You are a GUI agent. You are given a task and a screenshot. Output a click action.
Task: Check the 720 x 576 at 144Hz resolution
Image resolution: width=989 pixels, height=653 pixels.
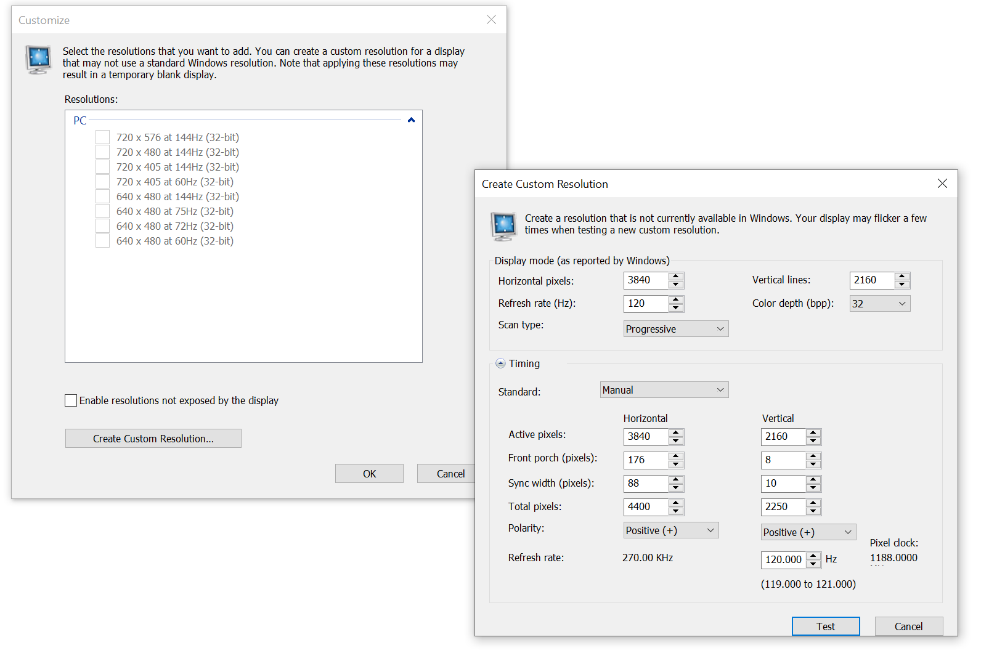point(103,137)
